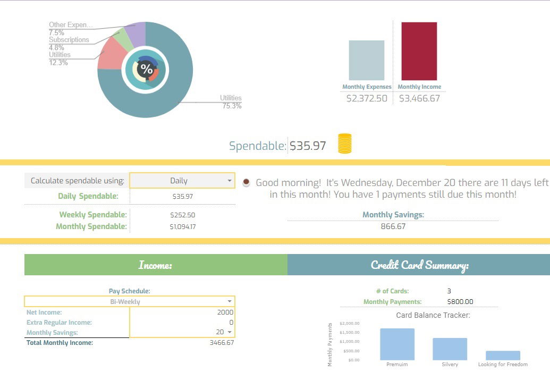This screenshot has height=372, width=550.
Task: Select the Extra Regular Income cell
Action: (x=182, y=322)
